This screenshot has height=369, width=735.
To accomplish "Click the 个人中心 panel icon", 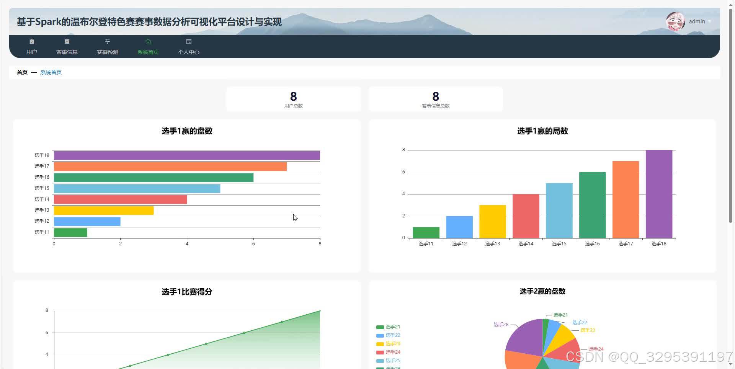I will 188,41.
